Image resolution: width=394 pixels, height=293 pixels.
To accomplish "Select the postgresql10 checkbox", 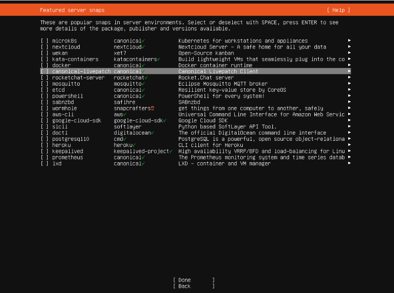I will point(44,139).
